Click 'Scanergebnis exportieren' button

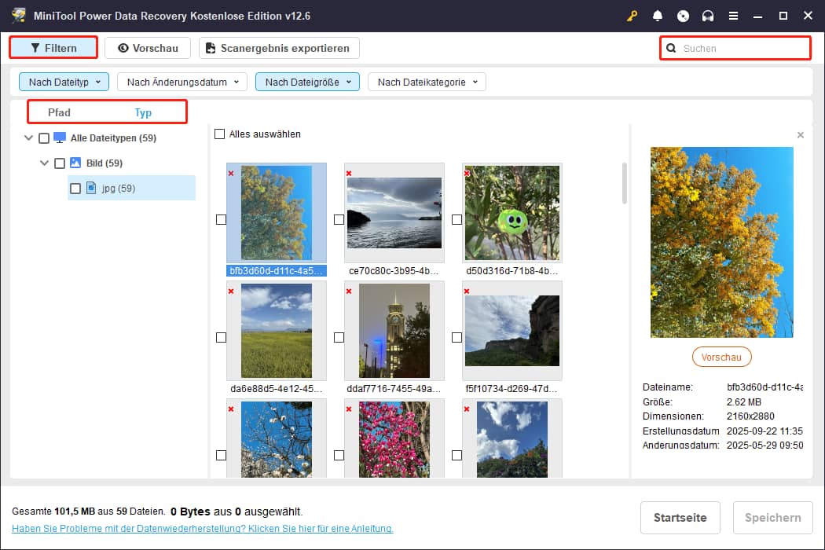(278, 48)
